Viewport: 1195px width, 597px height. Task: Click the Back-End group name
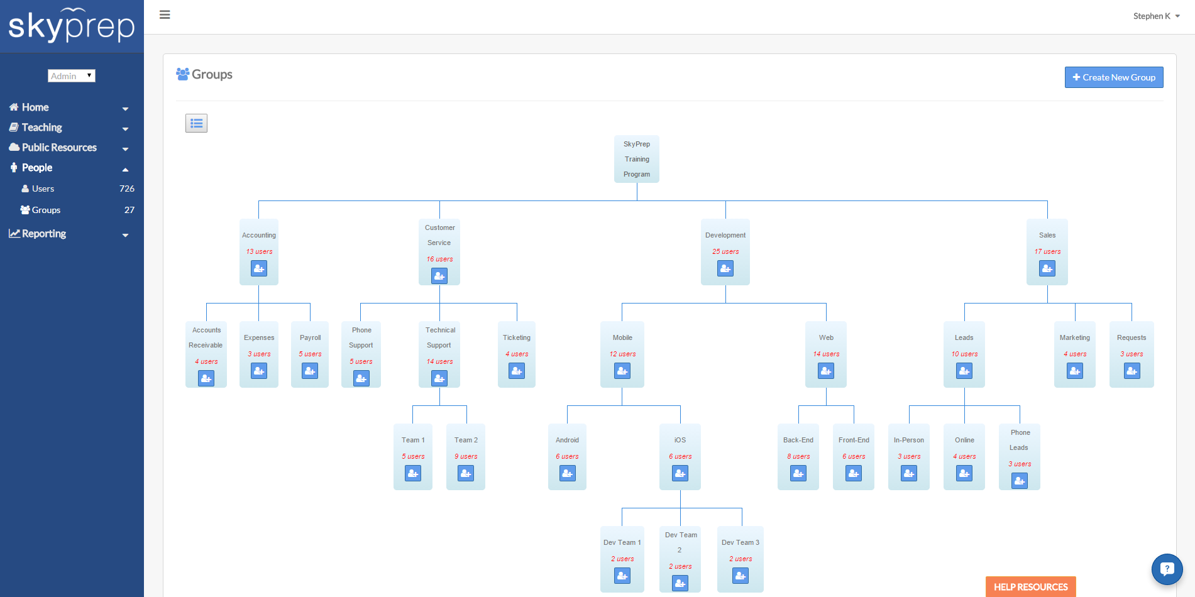tap(798, 440)
